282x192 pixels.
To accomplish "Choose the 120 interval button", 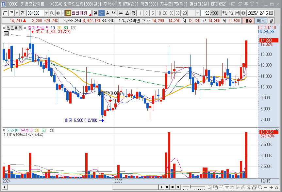I will point(184,13).
